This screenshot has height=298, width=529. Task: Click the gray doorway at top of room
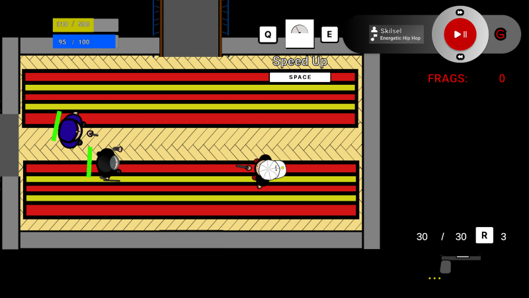pos(191,28)
